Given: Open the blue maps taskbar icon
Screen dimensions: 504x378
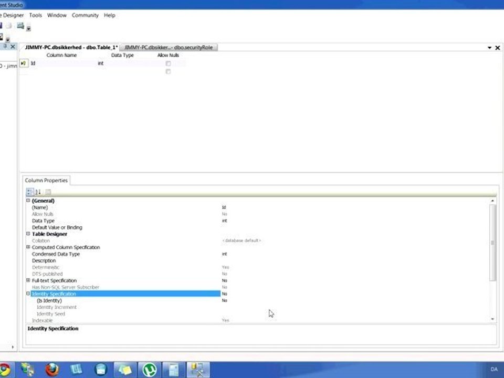Looking at the screenshot, I should 76,370.
